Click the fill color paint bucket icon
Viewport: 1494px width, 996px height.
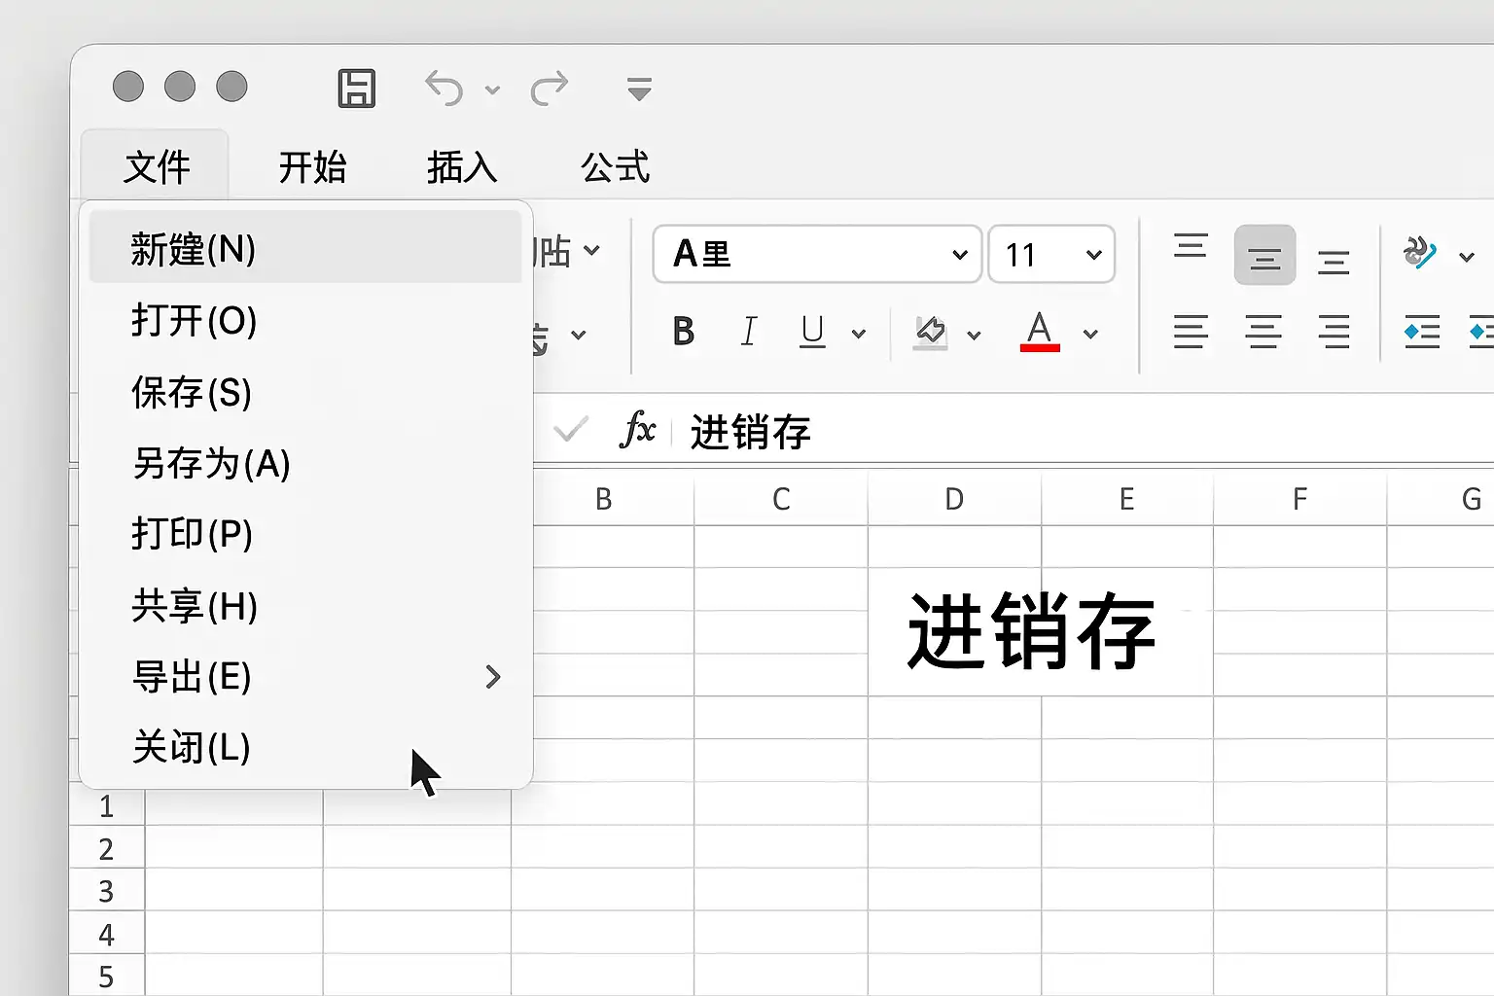[x=931, y=333]
